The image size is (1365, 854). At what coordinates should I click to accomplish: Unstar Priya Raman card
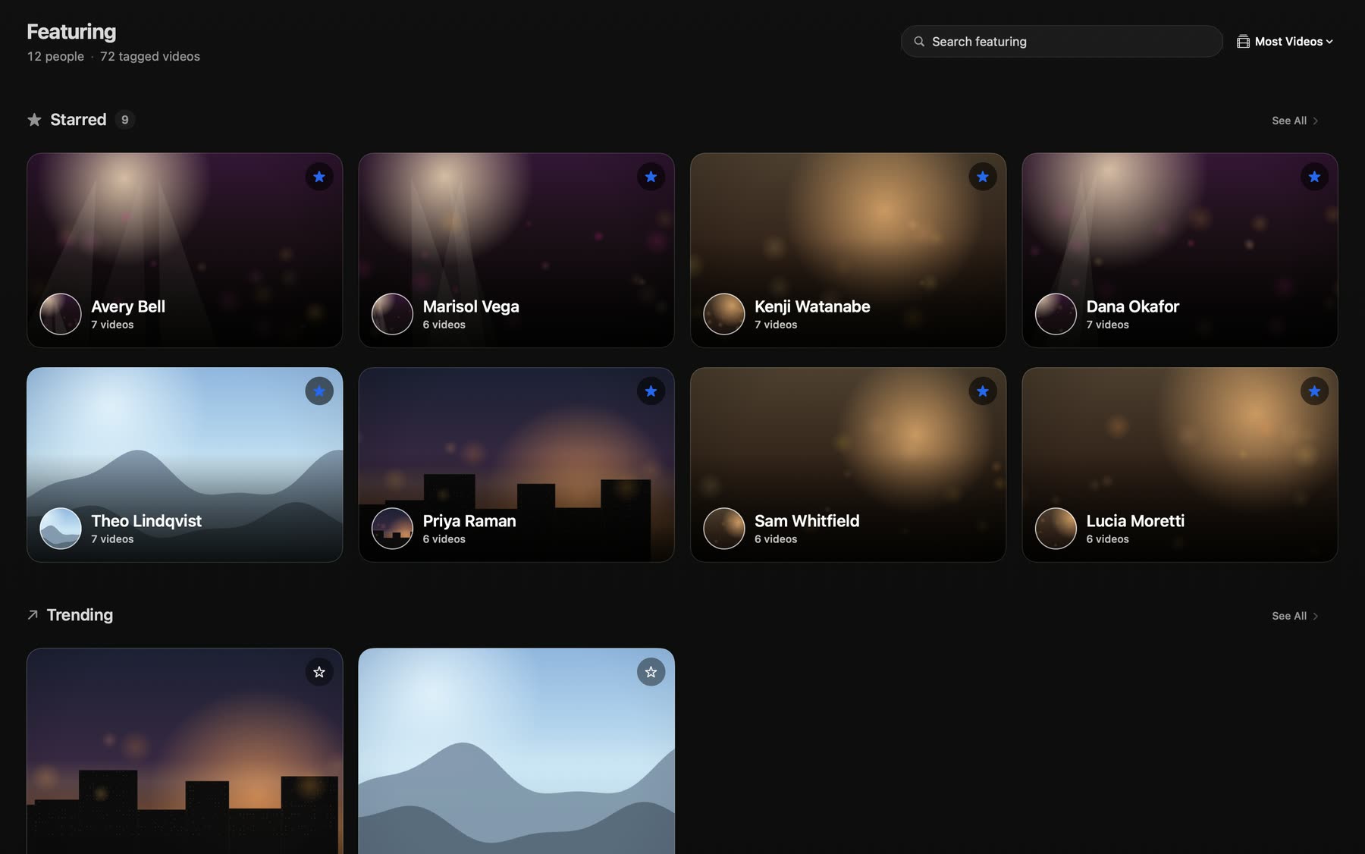point(651,391)
